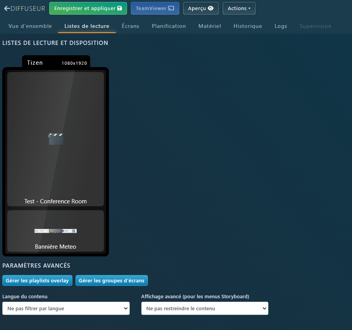Open the Actions dropdown menu

239,9
